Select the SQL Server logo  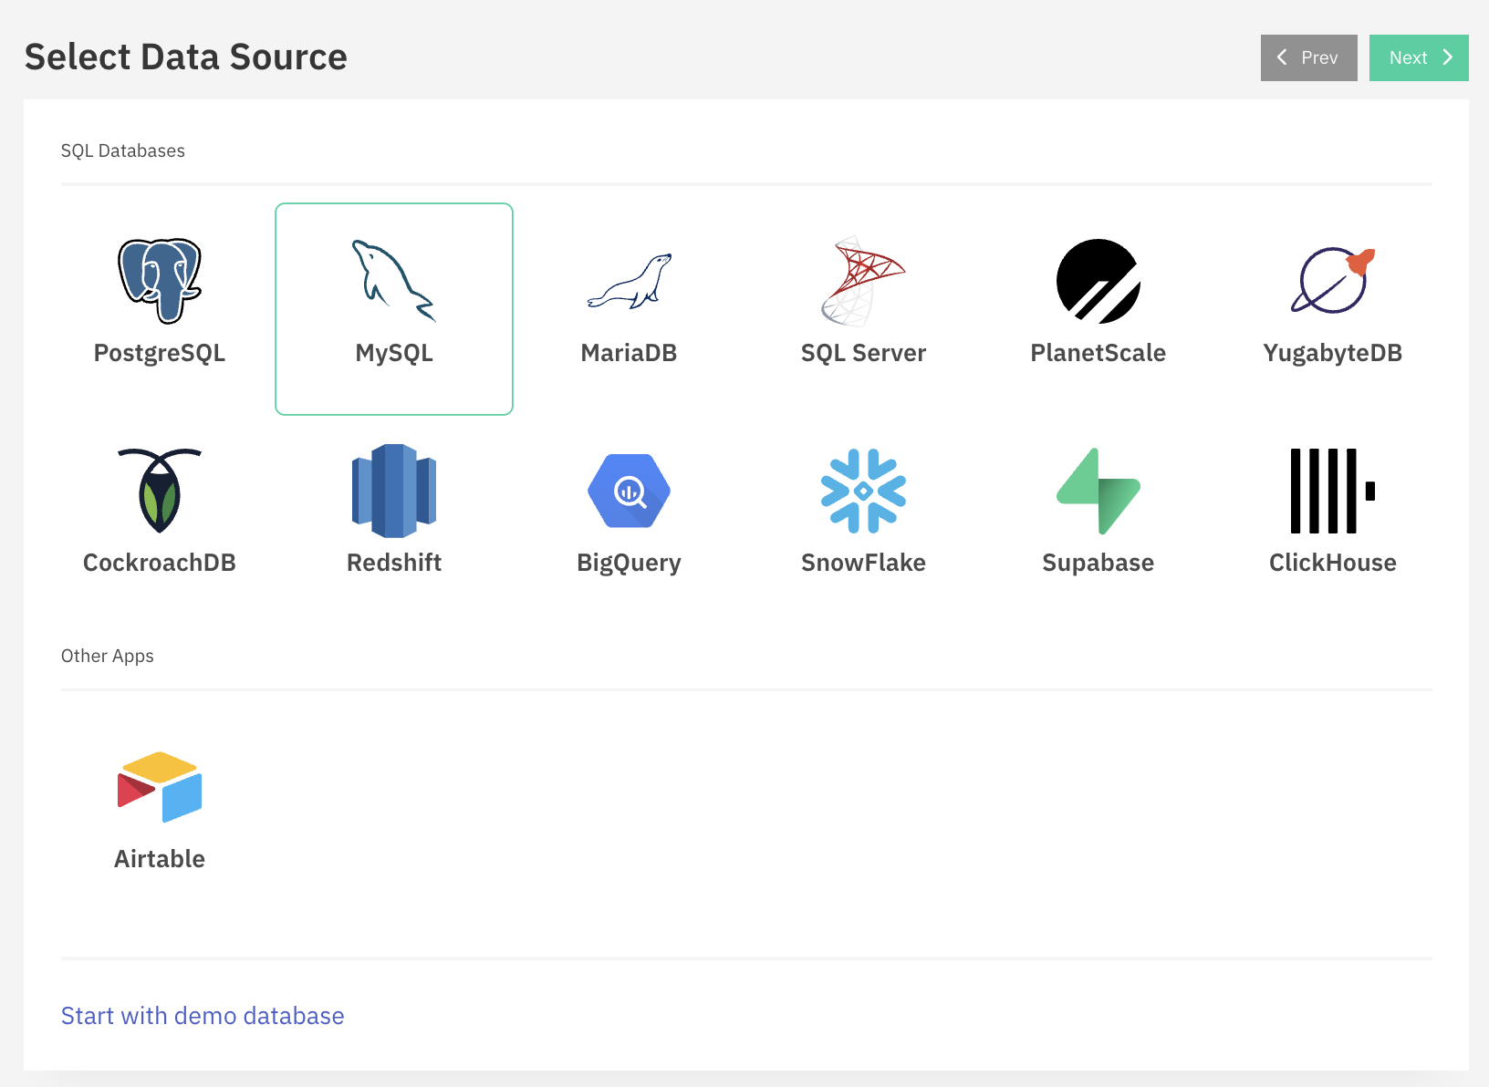(863, 281)
